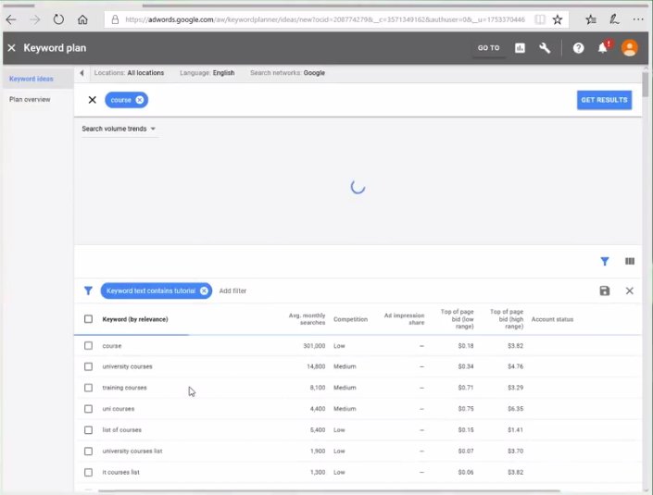Click the vertical page scrollbar thumb

[645, 84]
